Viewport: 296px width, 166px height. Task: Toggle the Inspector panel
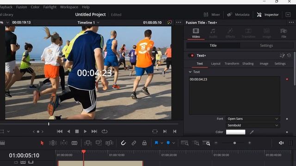tap(267, 14)
